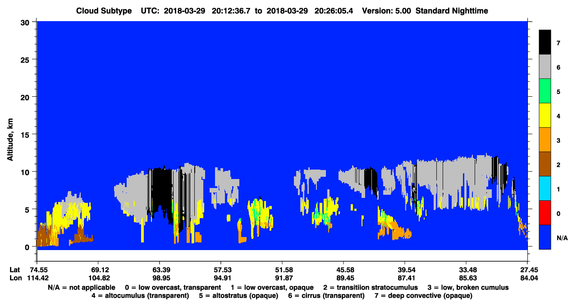Click the orange broken cumulus swatch
This screenshot has width=586, height=300.
(x=545, y=140)
